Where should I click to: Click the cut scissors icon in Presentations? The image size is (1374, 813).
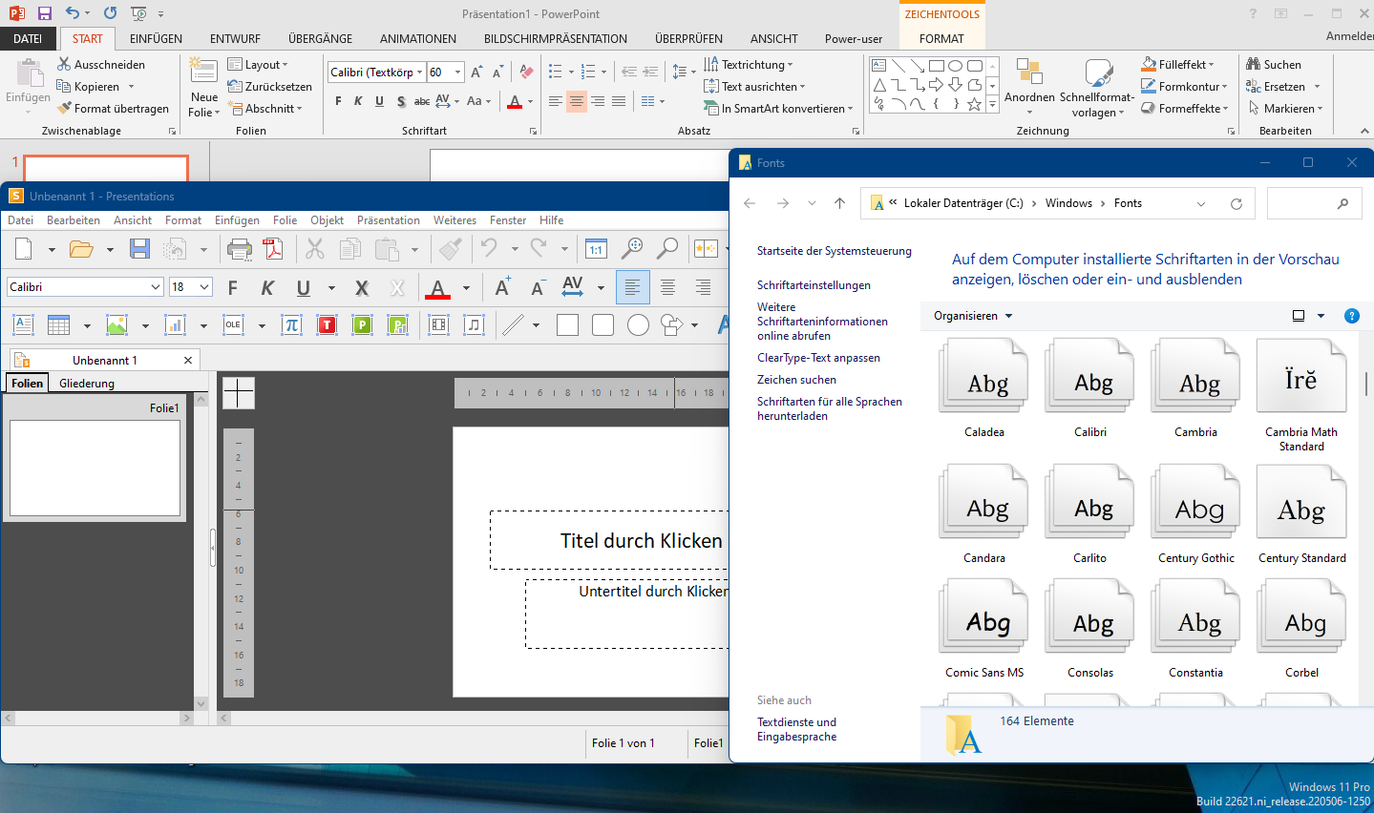(315, 249)
